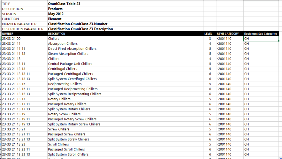Click 'Packaged Rotary Chillers' cell
This screenshot has height=159, width=282.
coord(126,104)
